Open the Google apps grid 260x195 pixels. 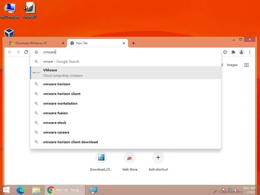coord(246,65)
